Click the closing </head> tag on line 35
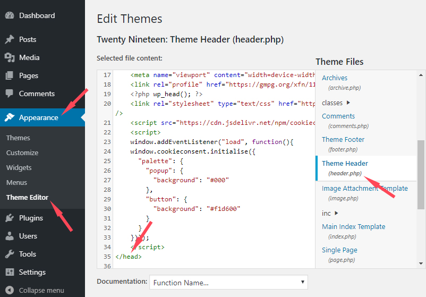 [x=129, y=257]
